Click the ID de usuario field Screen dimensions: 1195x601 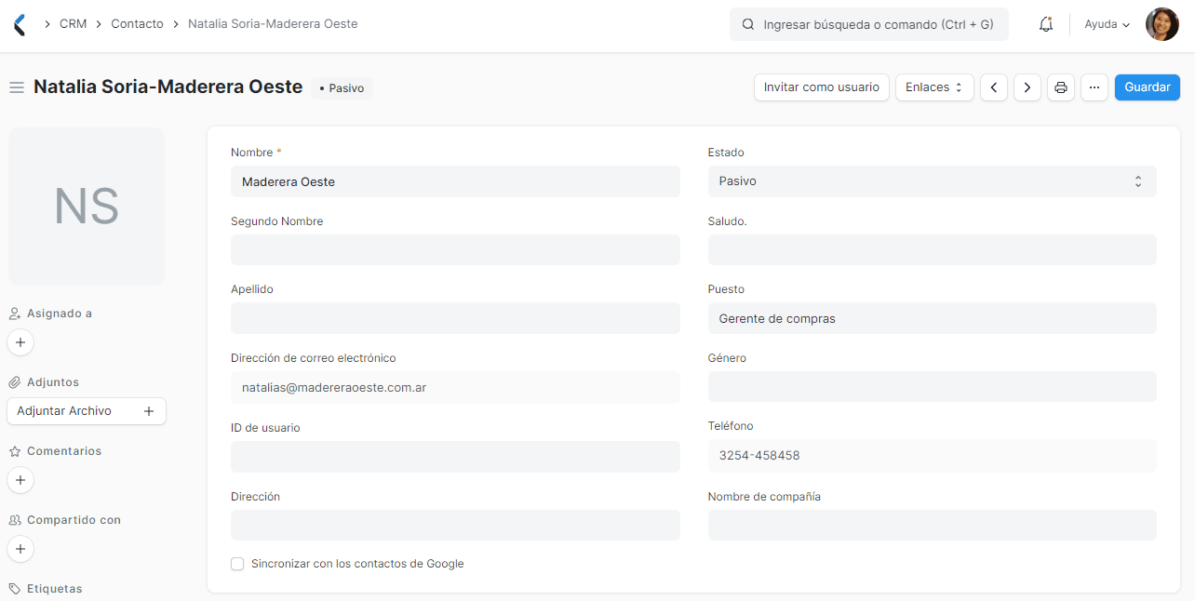coord(455,457)
